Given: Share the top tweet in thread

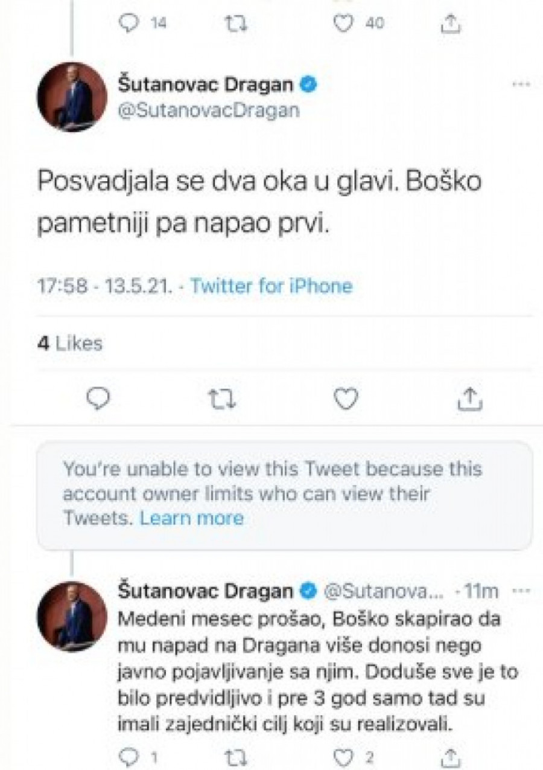Looking at the screenshot, I should [x=451, y=23].
